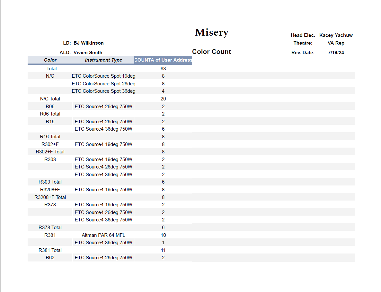This screenshot has width=381, height=292.
Task: Click count 4 for ColorSource Spot 36deg
Action: pos(163,91)
